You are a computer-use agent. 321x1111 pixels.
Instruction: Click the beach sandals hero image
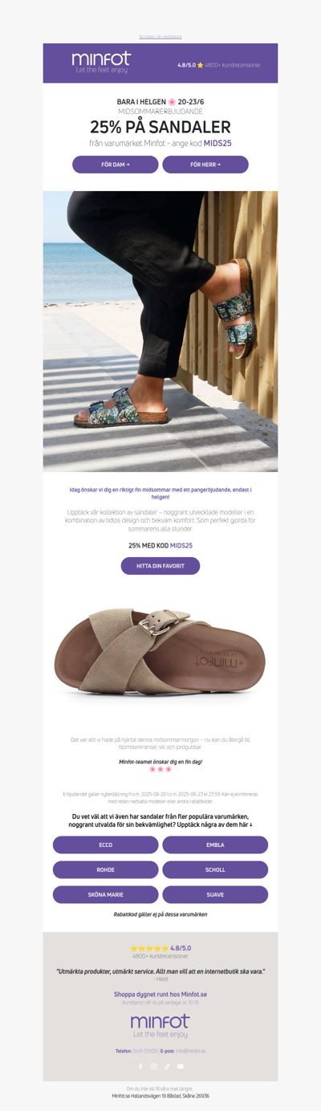(x=160, y=331)
